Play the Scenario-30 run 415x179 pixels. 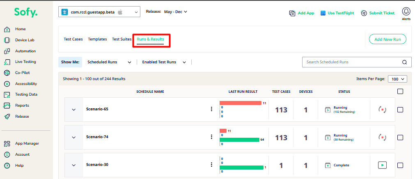coord(382,165)
